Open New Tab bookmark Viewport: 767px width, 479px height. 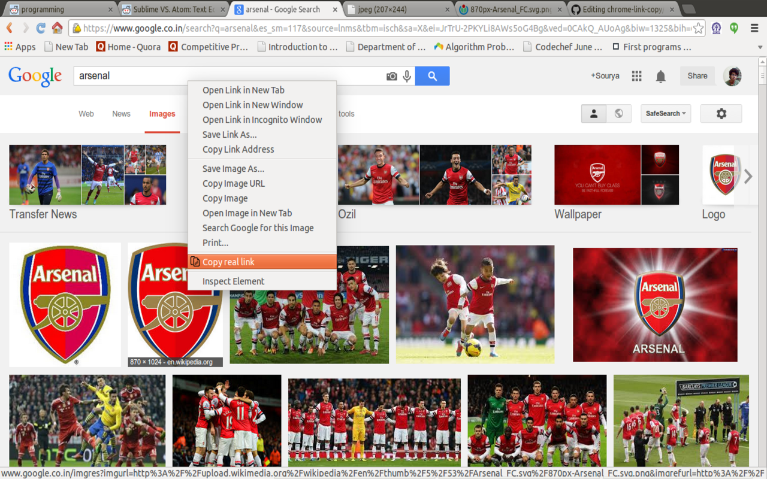pyautogui.click(x=65, y=47)
